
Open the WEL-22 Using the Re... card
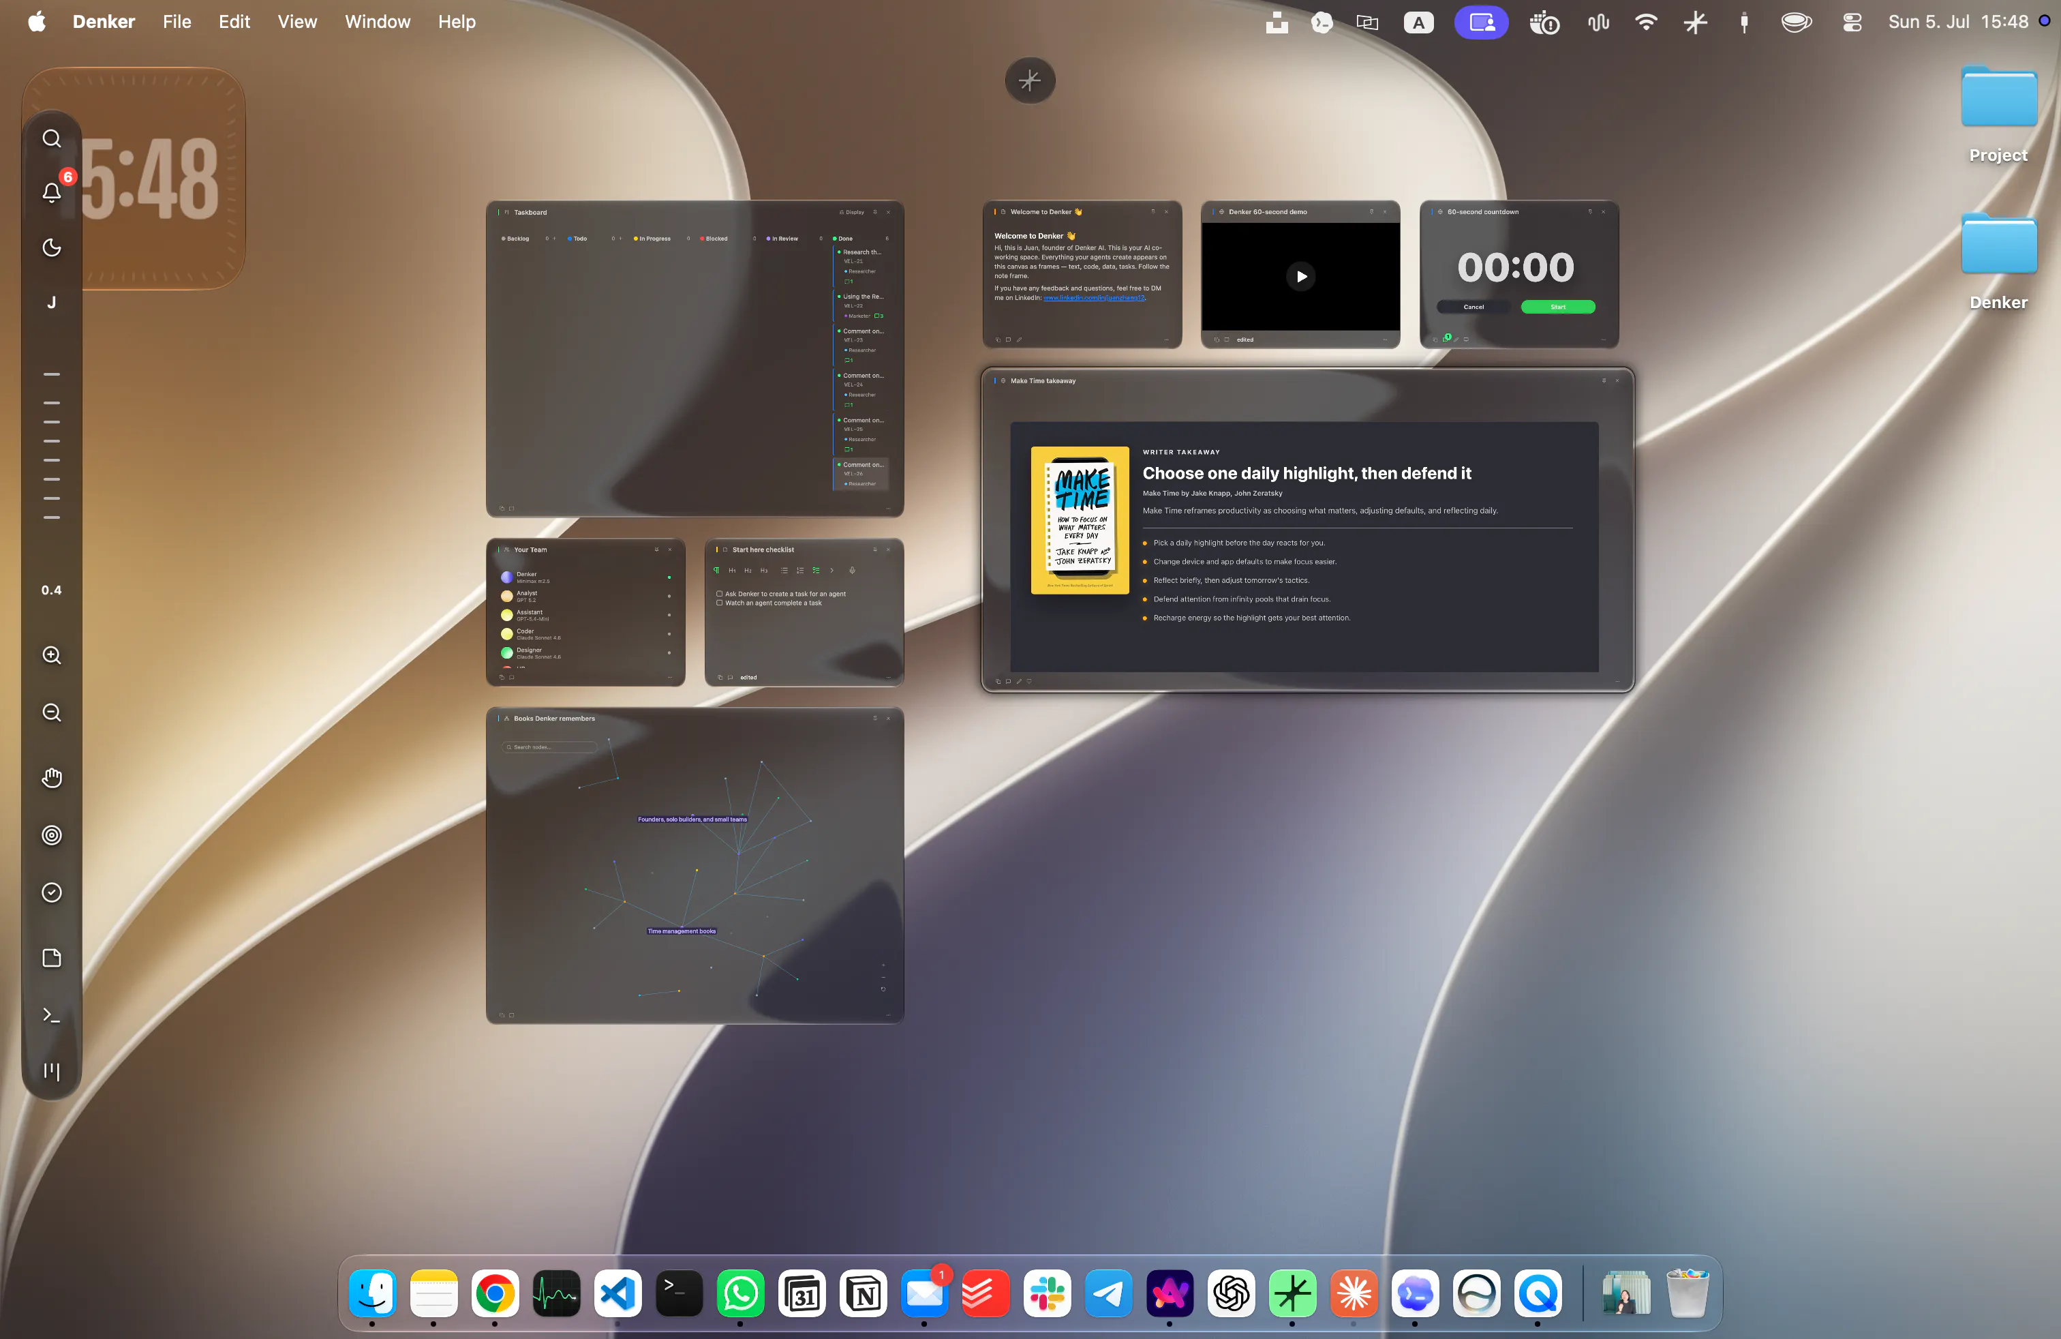tap(860, 305)
